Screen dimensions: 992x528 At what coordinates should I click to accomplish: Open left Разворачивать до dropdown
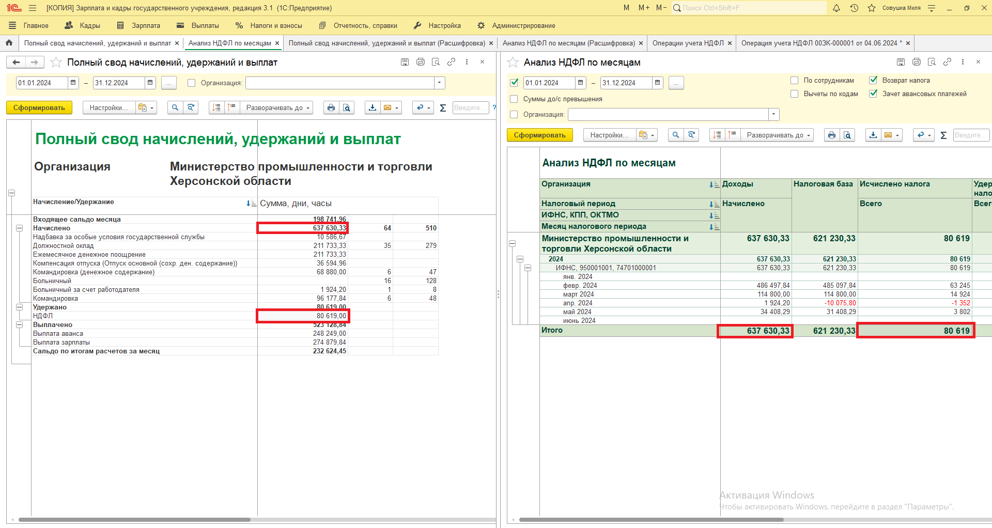pos(276,107)
